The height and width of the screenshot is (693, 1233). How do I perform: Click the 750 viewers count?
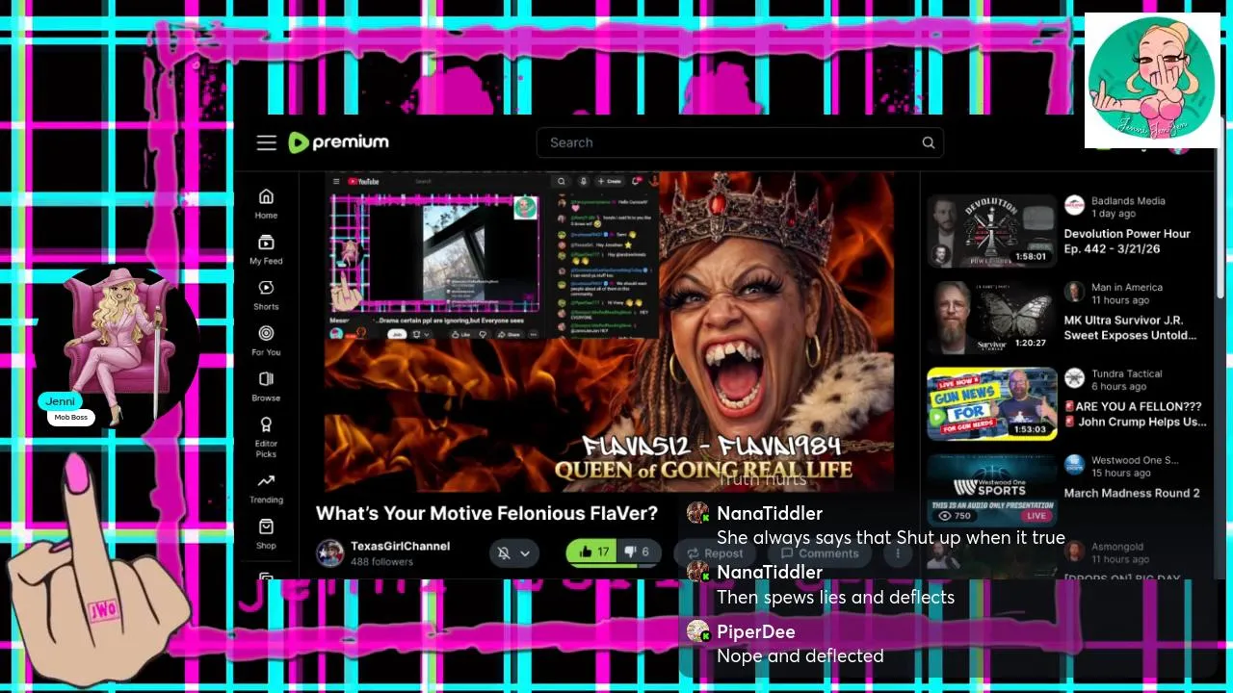(955, 516)
